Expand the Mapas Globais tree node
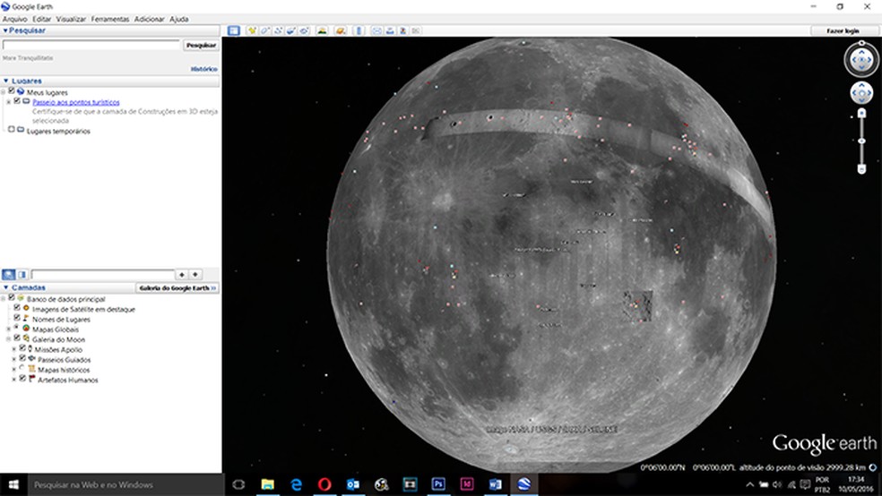The width and height of the screenshot is (882, 496). pyautogui.click(x=8, y=329)
